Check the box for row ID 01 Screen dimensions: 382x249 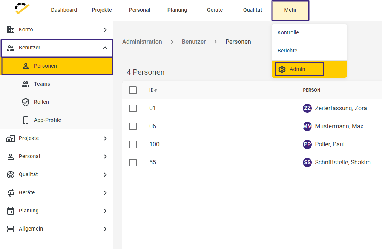[x=133, y=108]
